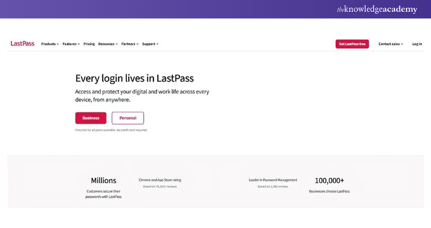
Task: Click the Log in link
Action: tap(417, 44)
